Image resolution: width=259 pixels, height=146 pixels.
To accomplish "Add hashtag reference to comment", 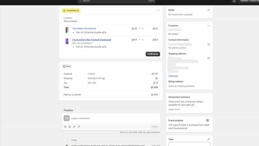I will coord(74,127).
